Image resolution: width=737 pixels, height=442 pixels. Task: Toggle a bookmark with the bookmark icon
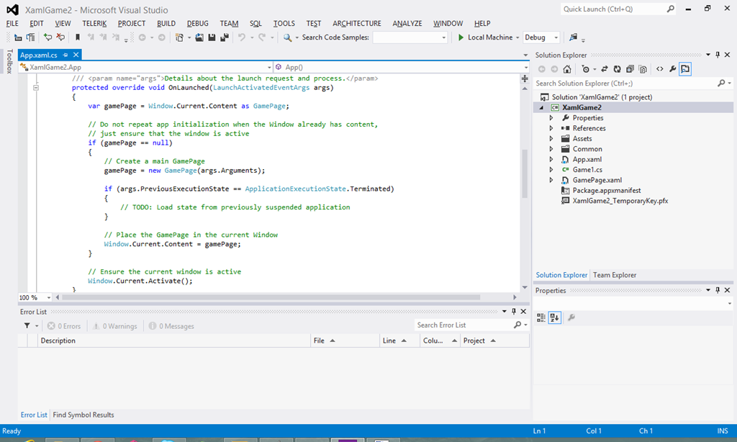pyautogui.click(x=78, y=37)
